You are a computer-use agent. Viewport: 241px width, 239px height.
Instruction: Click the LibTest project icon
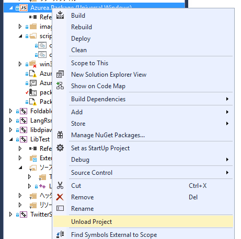(24, 139)
